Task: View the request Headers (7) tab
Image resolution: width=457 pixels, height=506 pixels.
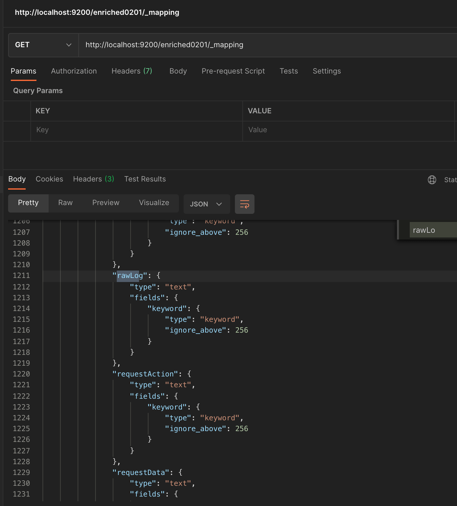Action: pyautogui.click(x=132, y=71)
